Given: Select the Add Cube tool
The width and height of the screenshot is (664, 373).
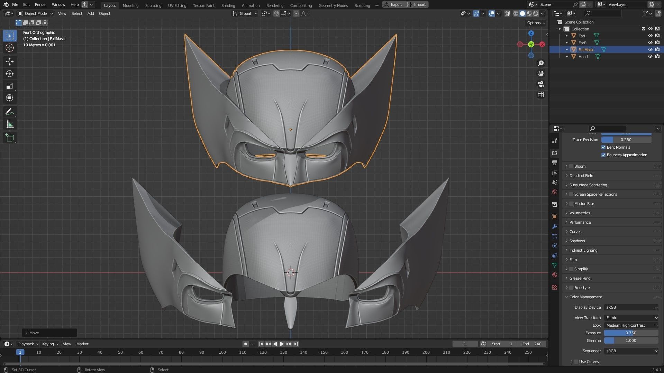Looking at the screenshot, I should click(x=10, y=138).
